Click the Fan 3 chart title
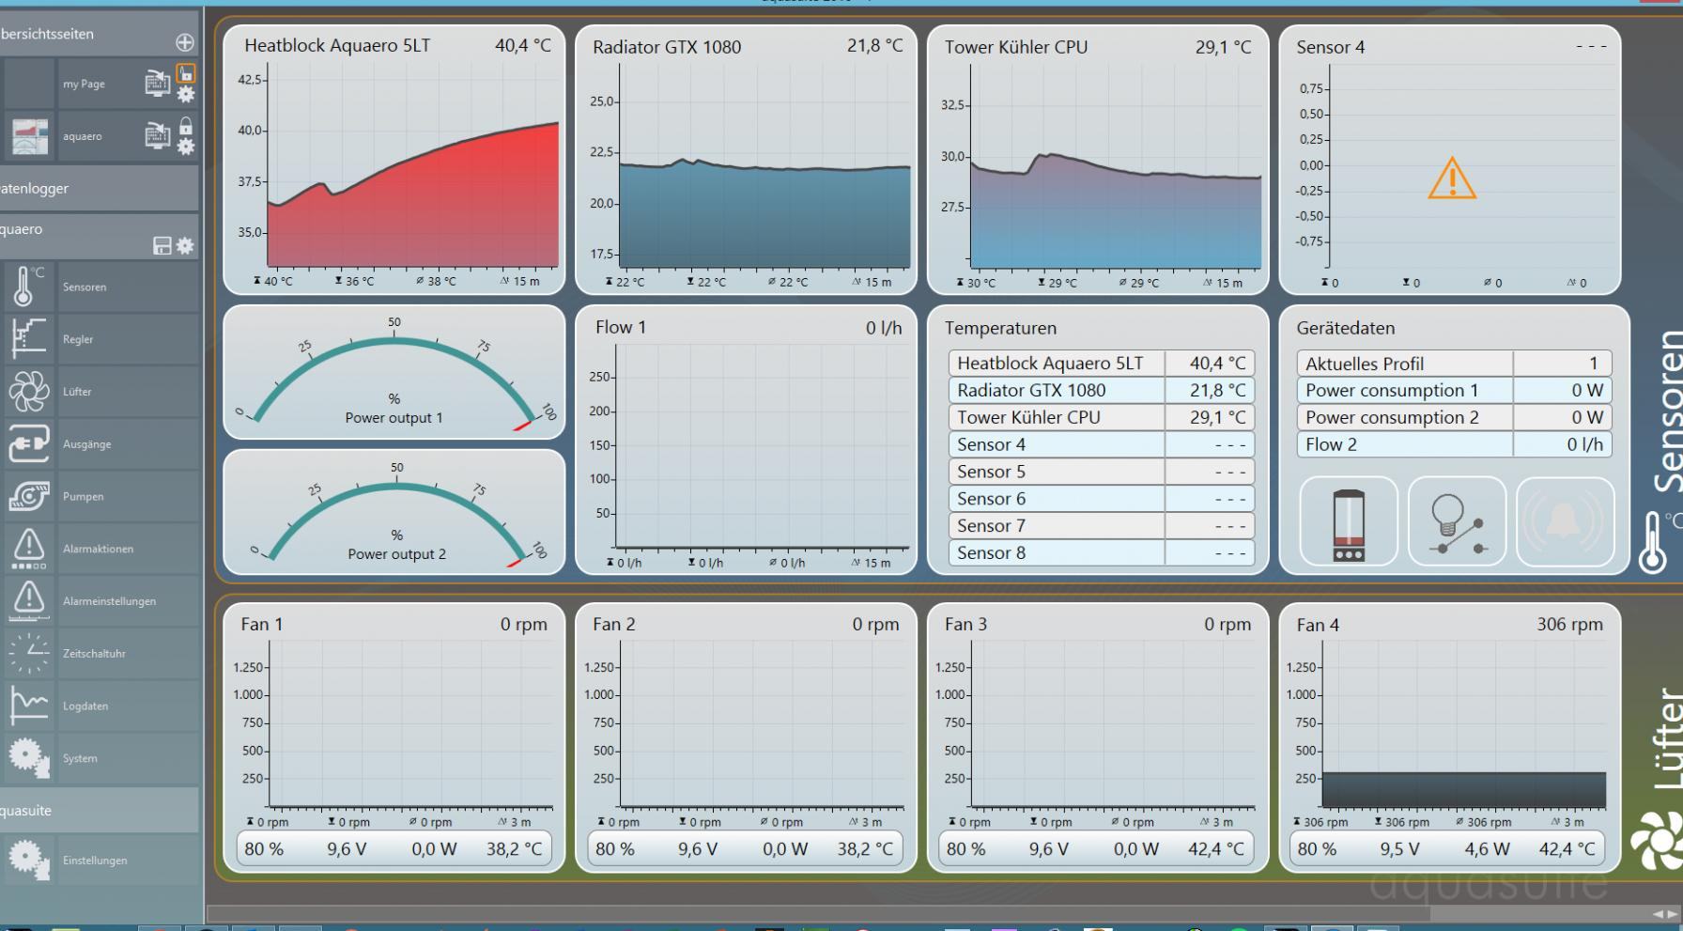1683x931 pixels. click(x=966, y=624)
